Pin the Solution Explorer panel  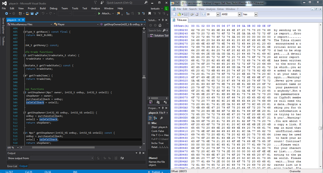pyautogui.click(x=163, y=20)
